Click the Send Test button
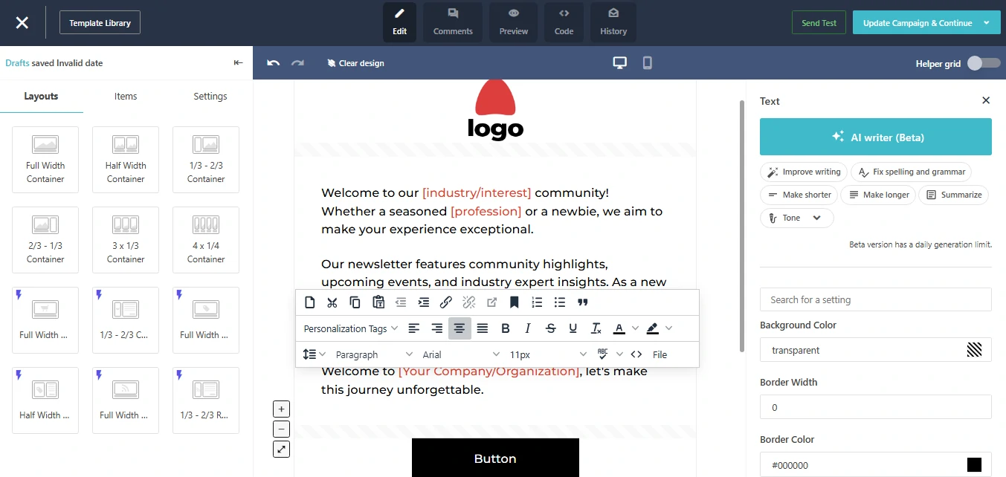The image size is (1006, 477). coord(819,23)
